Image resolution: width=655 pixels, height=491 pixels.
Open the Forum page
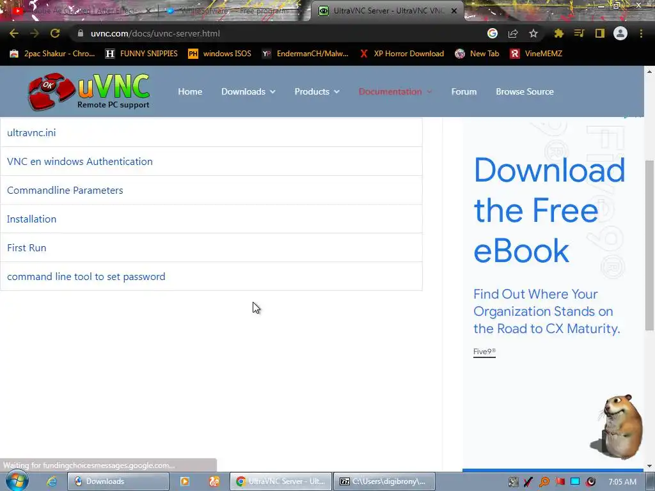pos(464,91)
